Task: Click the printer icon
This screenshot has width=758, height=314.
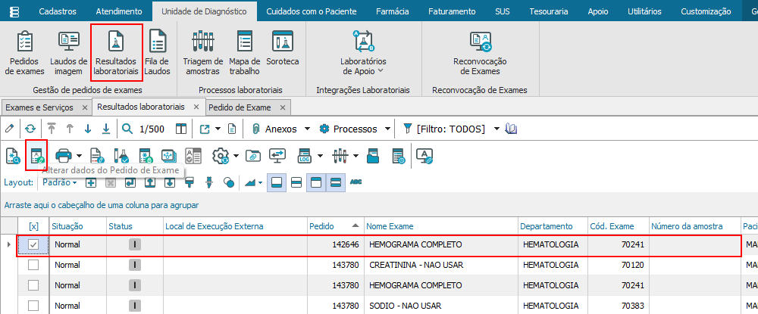Action: pos(64,155)
